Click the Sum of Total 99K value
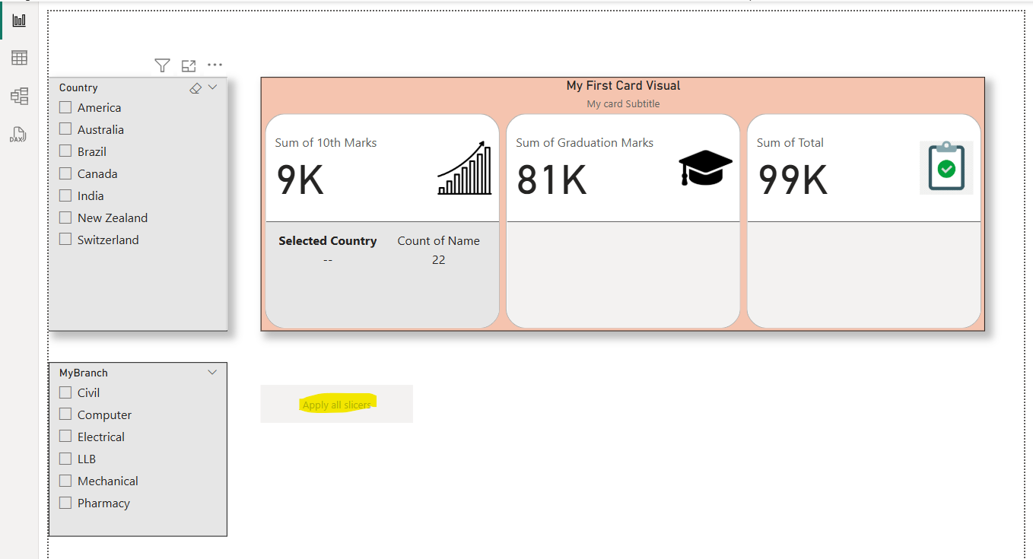Image resolution: width=1033 pixels, height=559 pixels. [x=792, y=179]
